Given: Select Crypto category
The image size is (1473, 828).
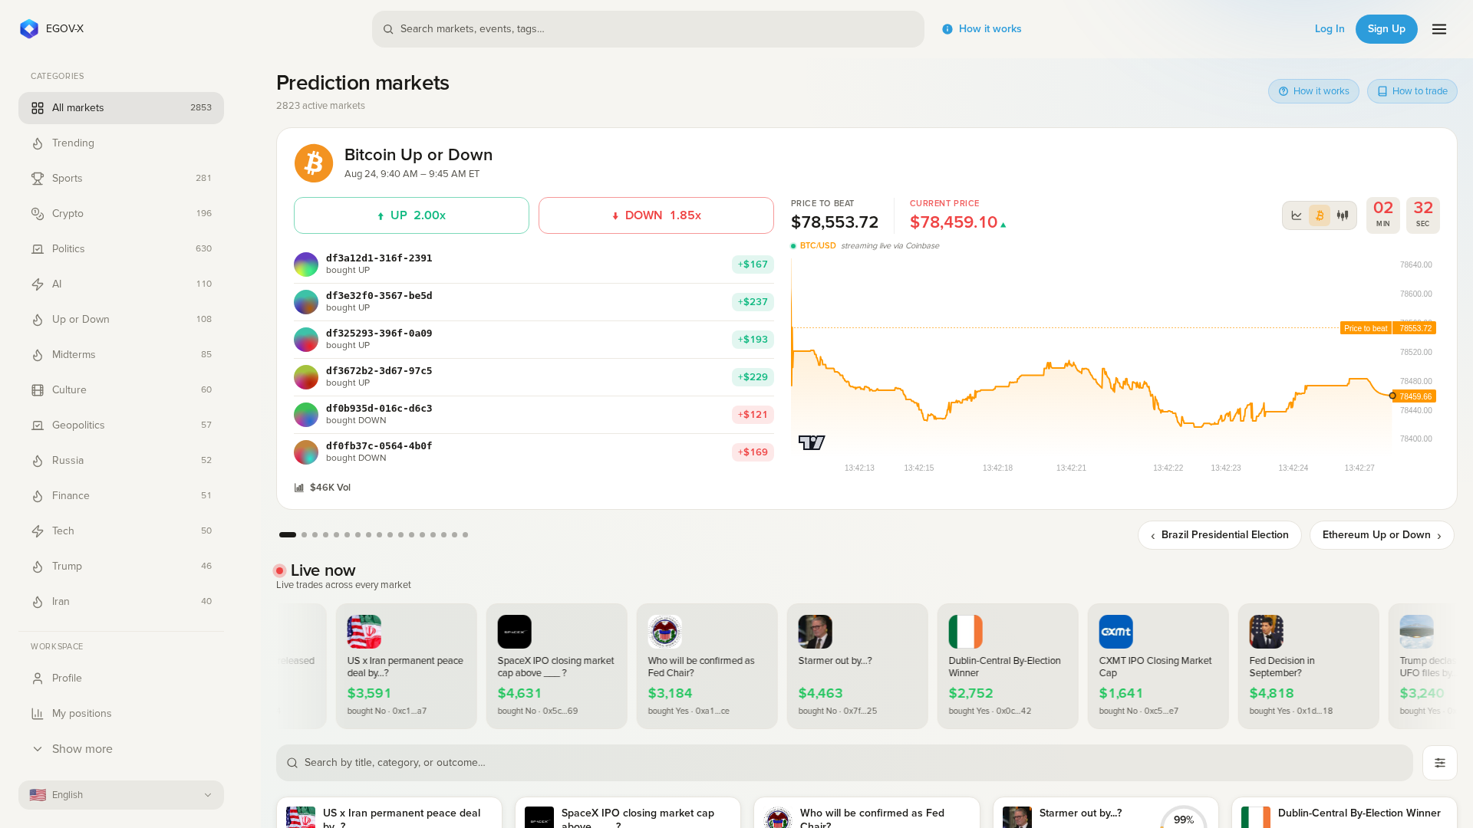Looking at the screenshot, I should [x=121, y=214].
